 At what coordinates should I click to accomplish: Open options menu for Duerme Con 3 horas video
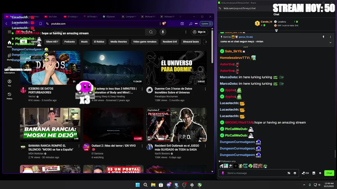(205, 89)
